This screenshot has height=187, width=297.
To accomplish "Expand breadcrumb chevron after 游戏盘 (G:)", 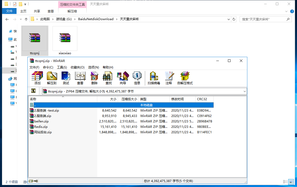I will [75, 19].
